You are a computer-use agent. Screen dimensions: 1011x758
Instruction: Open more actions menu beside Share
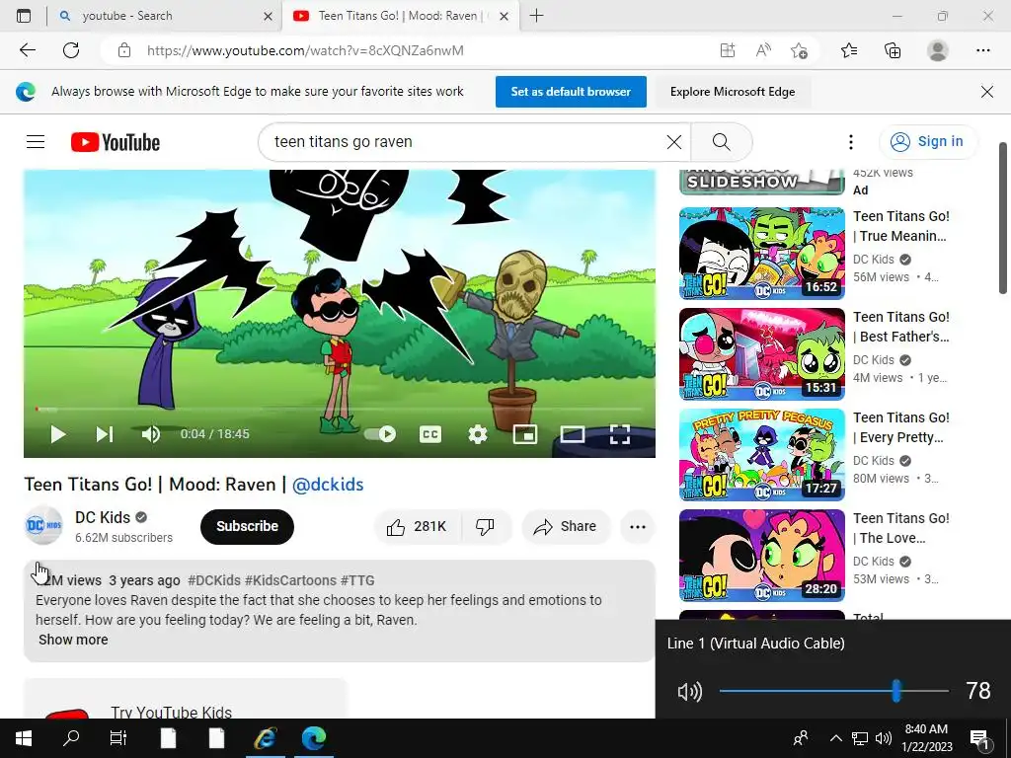point(638,527)
